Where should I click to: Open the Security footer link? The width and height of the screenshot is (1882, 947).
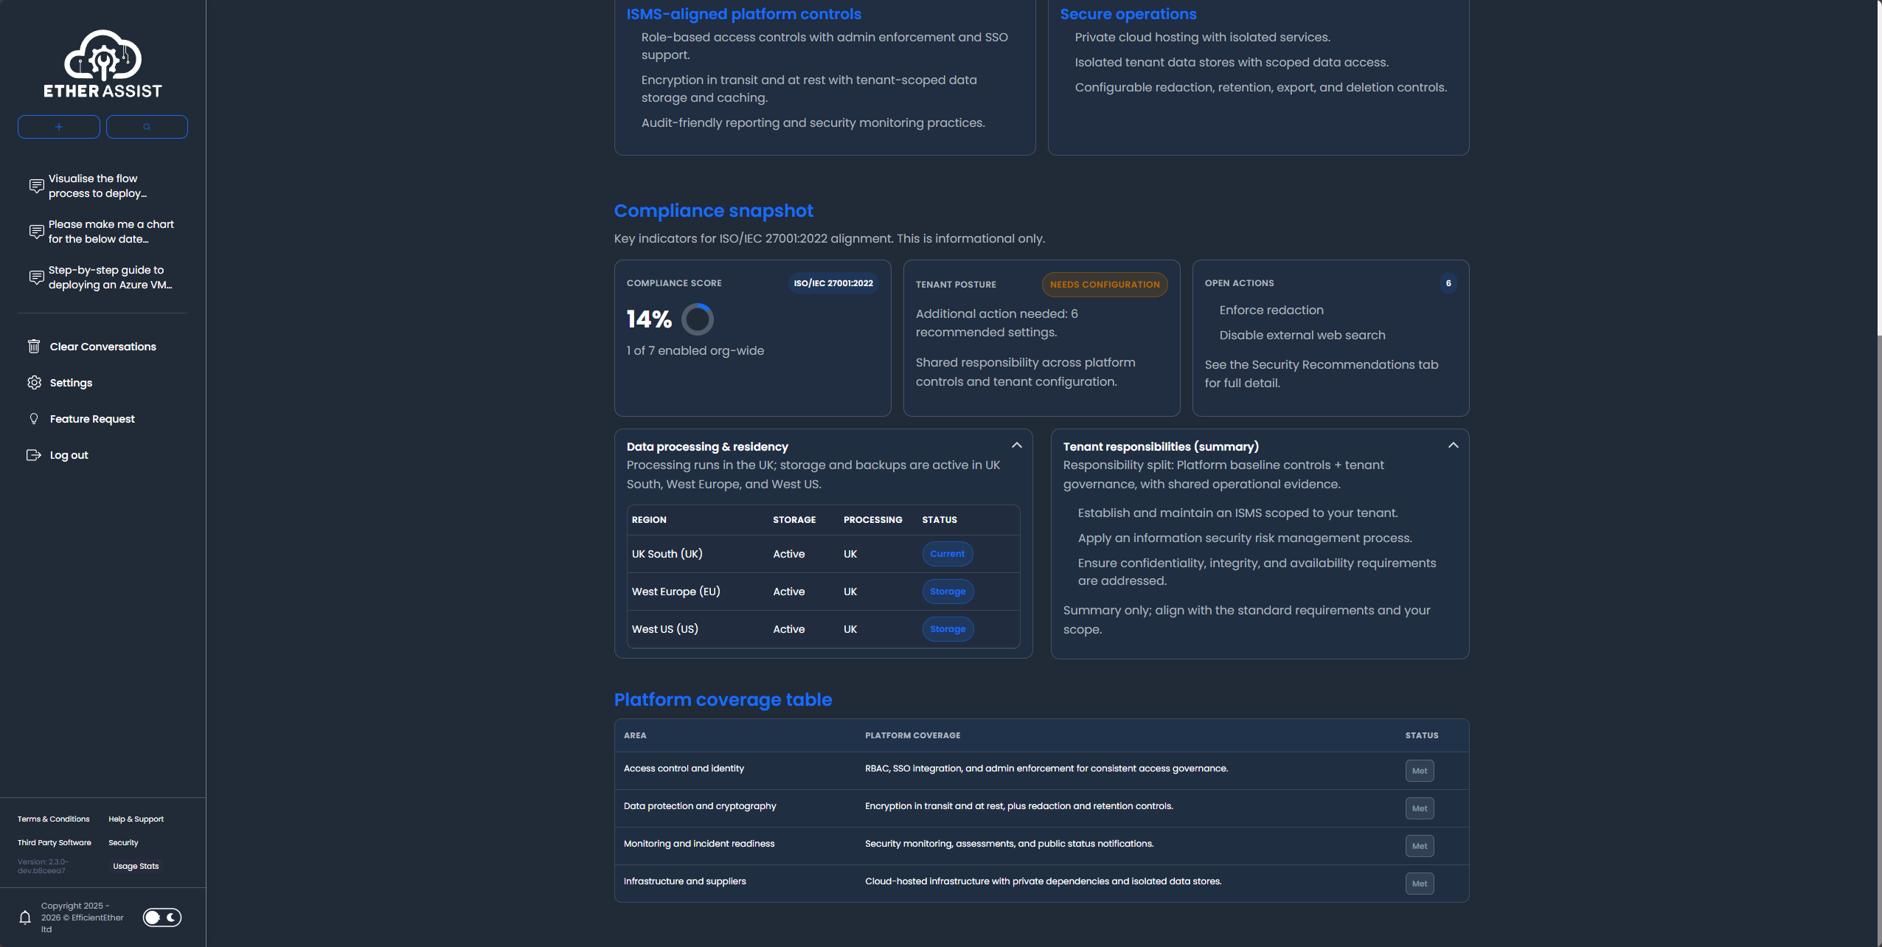(x=123, y=843)
